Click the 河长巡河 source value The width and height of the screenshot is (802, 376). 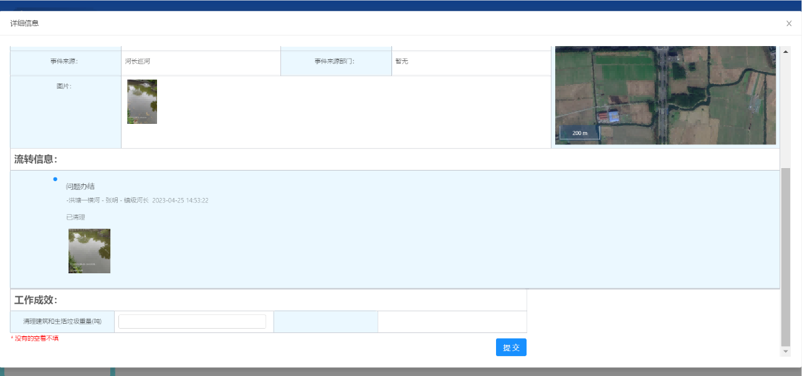tap(138, 62)
